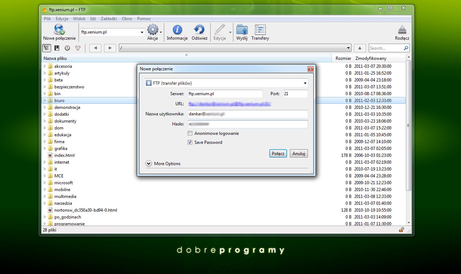Go back with the left arrow button
The height and width of the screenshot is (274, 461).
[x=95, y=48]
